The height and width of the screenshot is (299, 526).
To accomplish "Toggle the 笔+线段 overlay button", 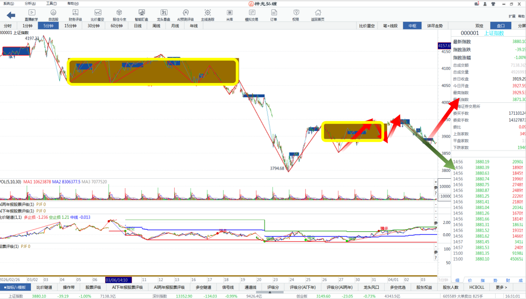I will 390,26.
